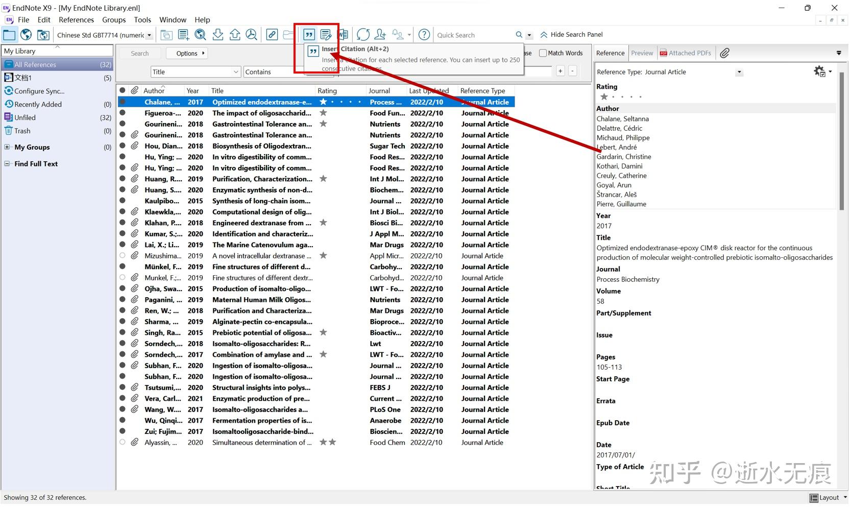Screen dimensions: 853x507
Task: Switch to the Preview tab
Action: click(x=642, y=53)
